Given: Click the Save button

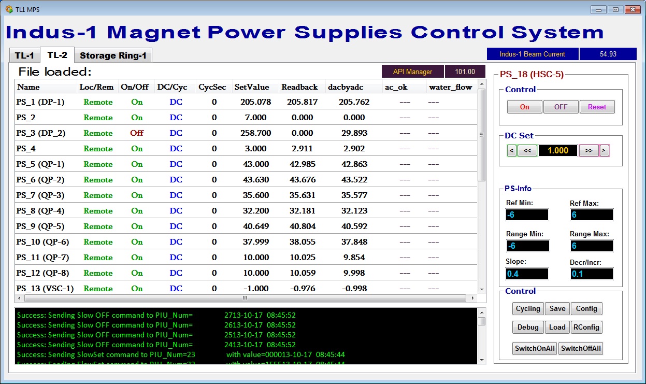Looking at the screenshot, I should [x=557, y=309].
